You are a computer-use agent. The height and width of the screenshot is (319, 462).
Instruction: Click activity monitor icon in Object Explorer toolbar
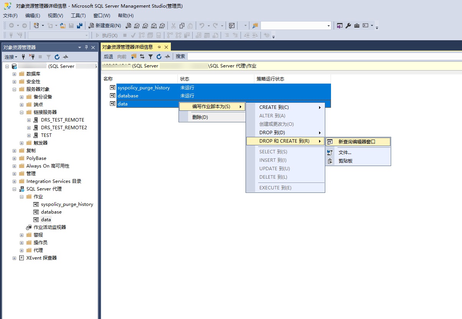66,57
